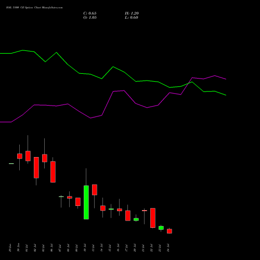260x260 pixels.
Task: Select the 21 Jul date label
Action: click(143, 248)
